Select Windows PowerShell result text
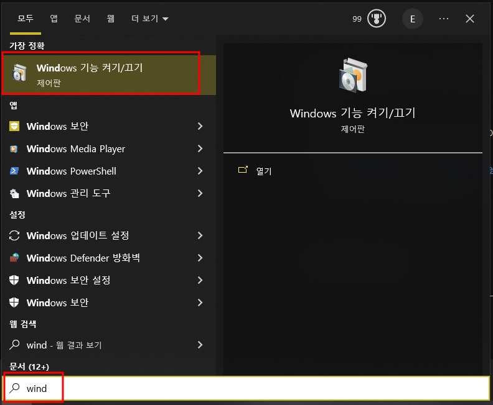Viewport: 493px width, 405px height. tap(72, 171)
